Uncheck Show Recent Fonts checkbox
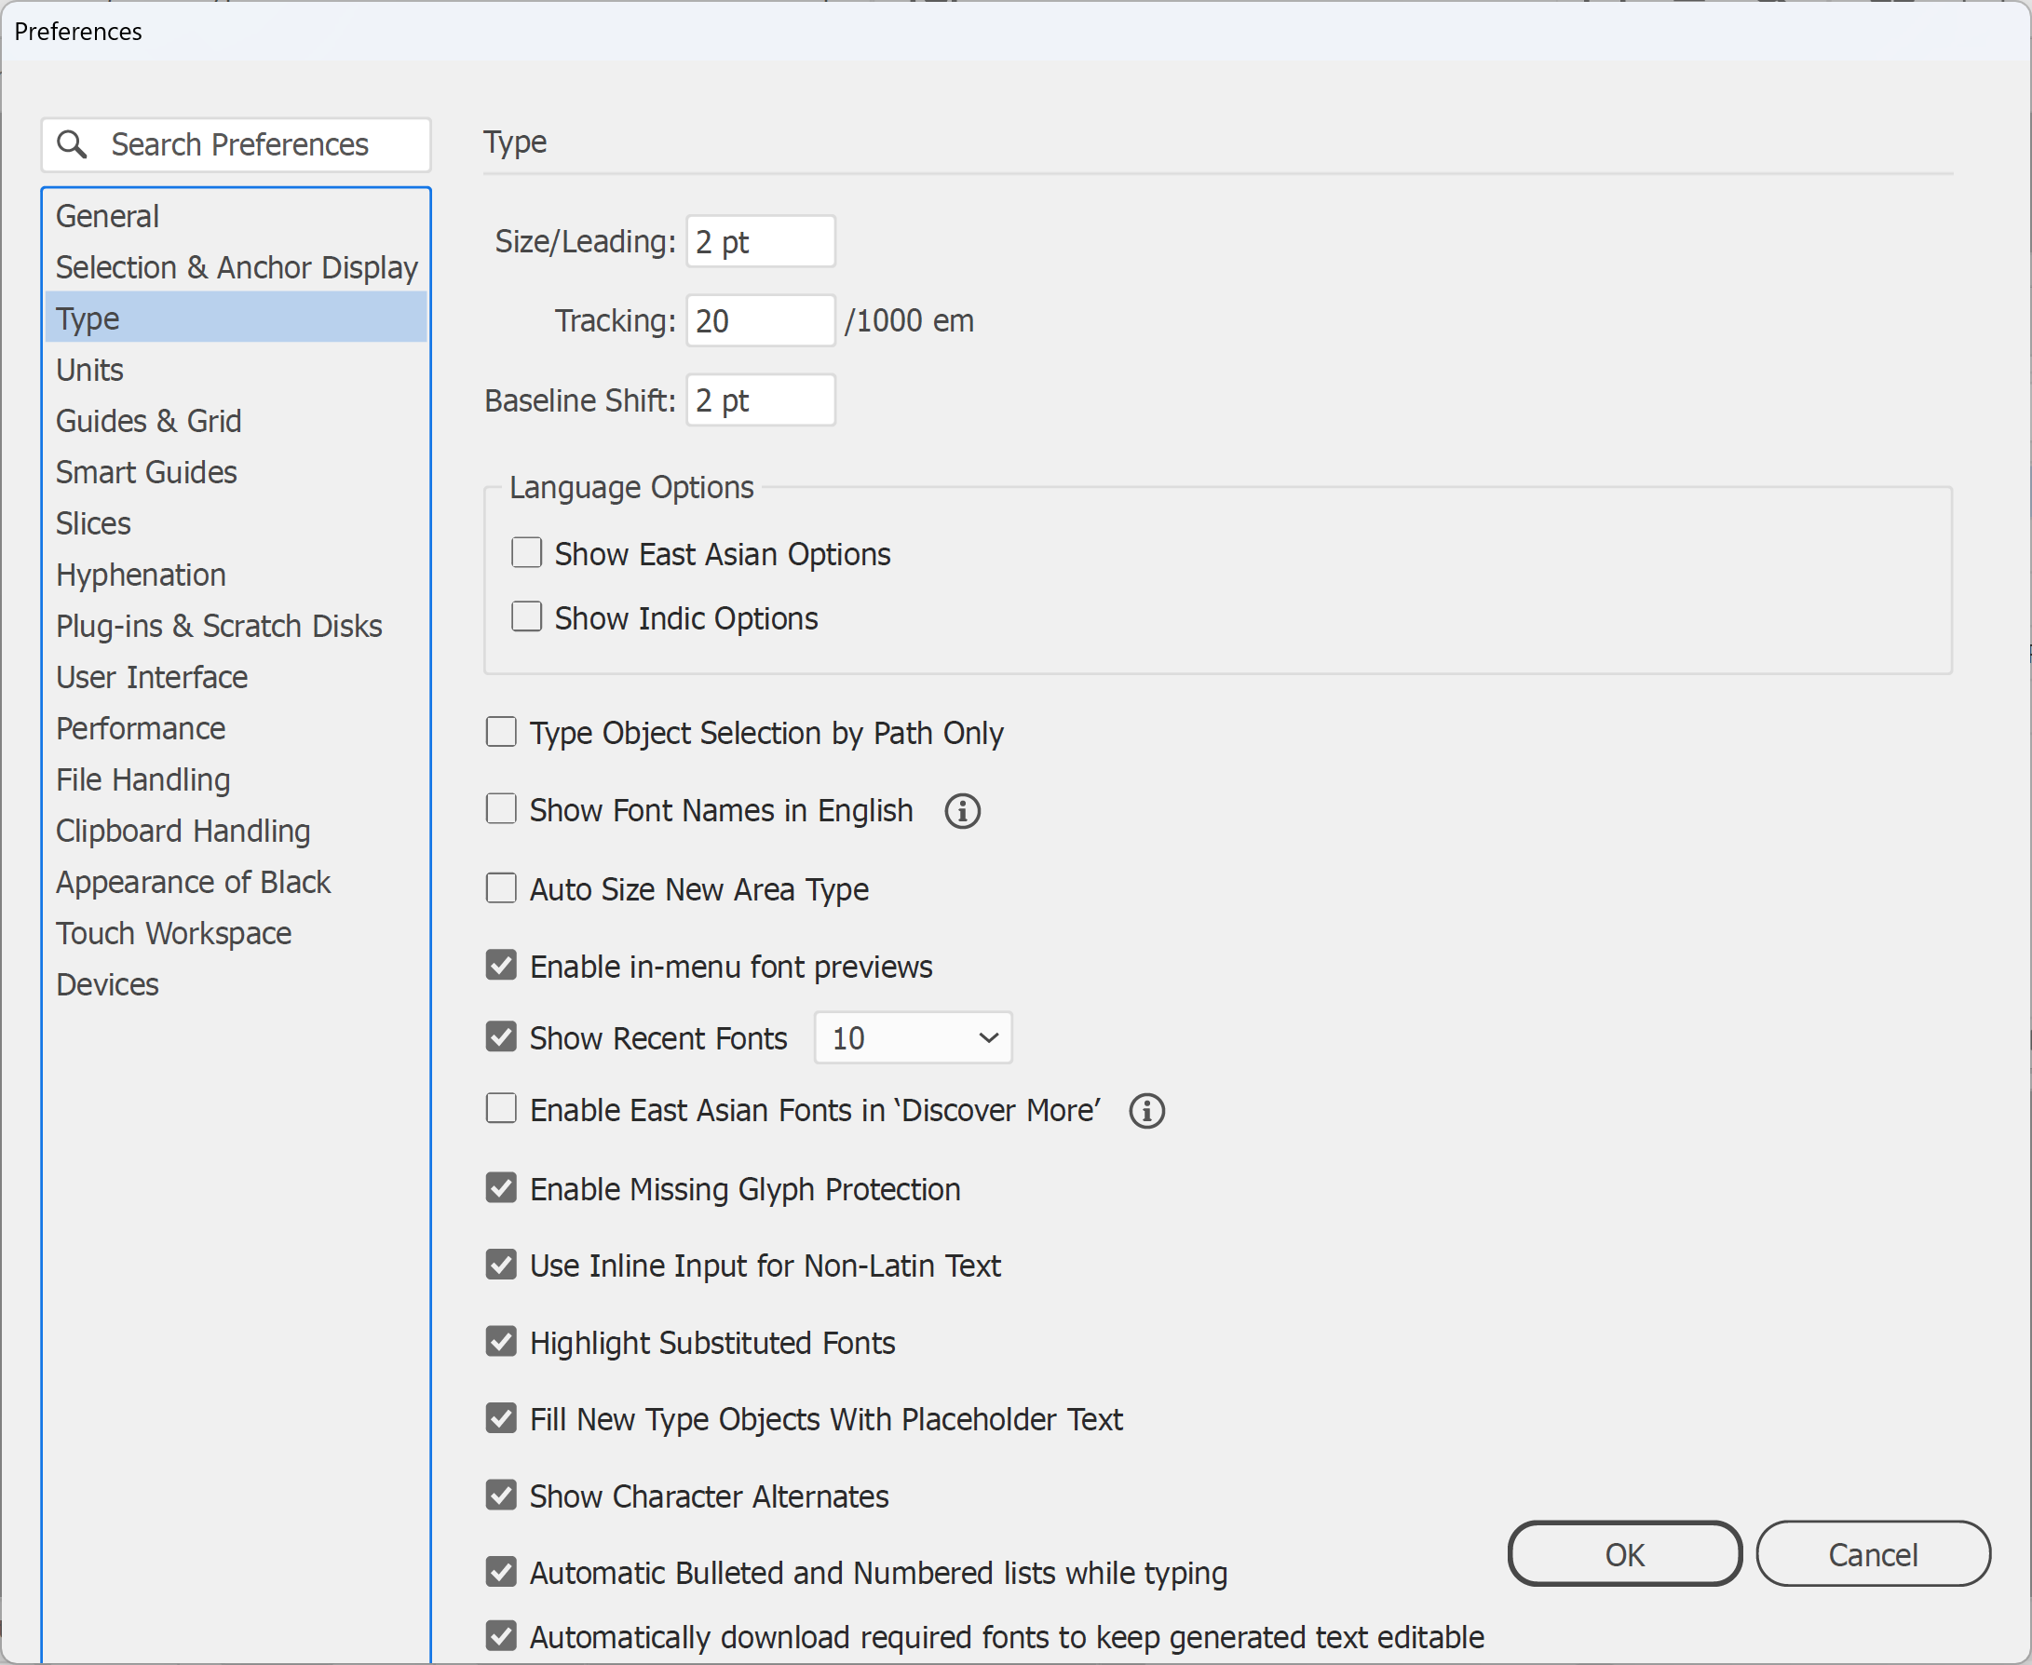The height and width of the screenshot is (1665, 2032). point(502,1036)
